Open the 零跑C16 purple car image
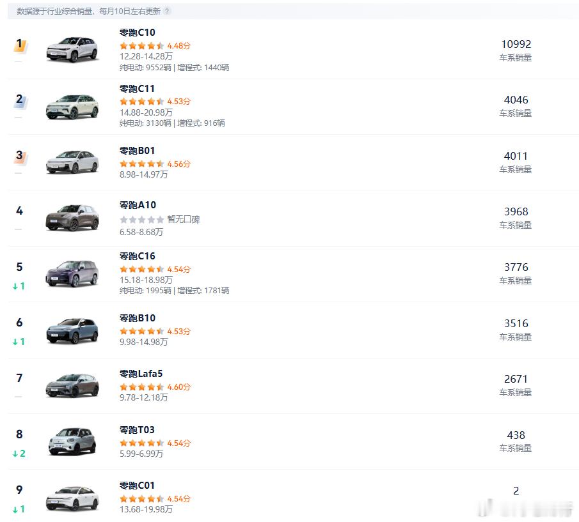The height and width of the screenshot is (522, 579). point(72,273)
